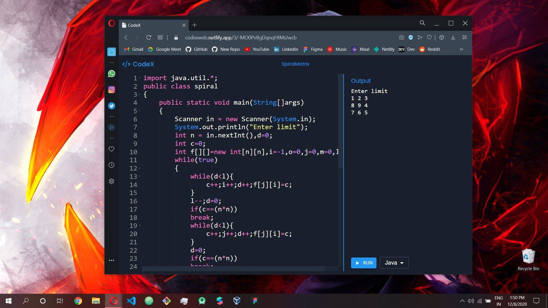Expand hidden bookmarks via the chevron
Viewport: 548px width, 308px height.
(x=461, y=49)
